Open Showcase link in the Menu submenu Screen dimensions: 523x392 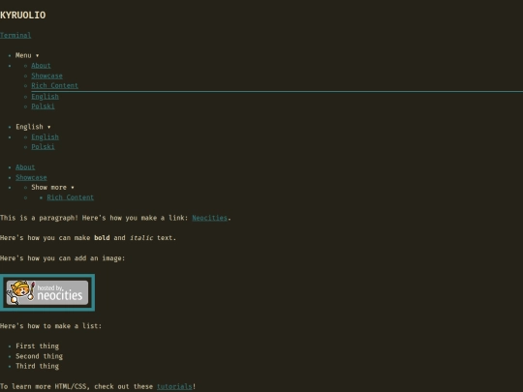tap(46, 75)
